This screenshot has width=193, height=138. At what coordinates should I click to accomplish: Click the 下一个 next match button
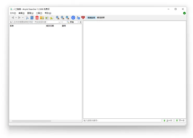pos(180,120)
